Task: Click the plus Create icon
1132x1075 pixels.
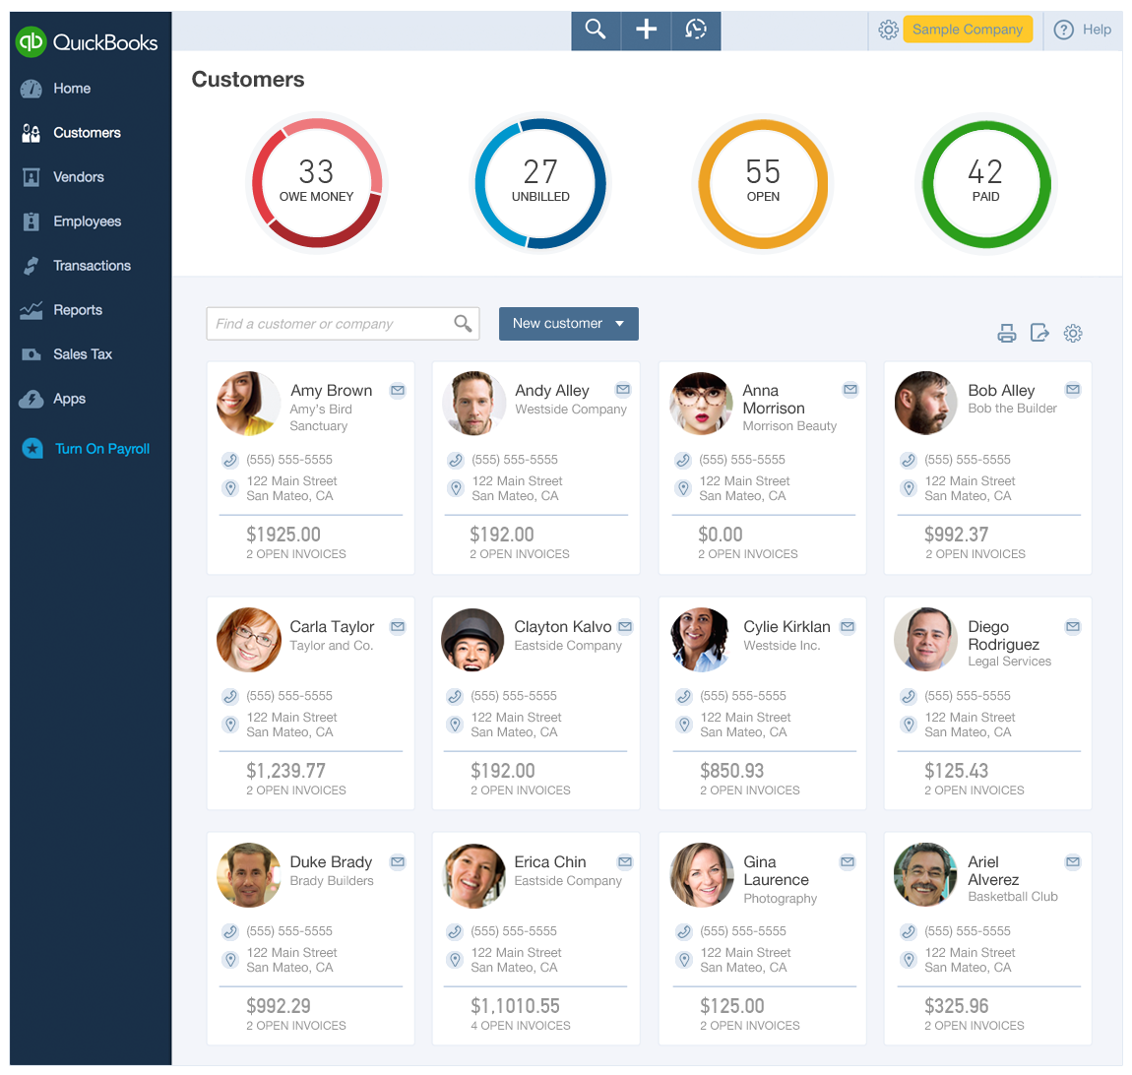Action: [x=646, y=30]
